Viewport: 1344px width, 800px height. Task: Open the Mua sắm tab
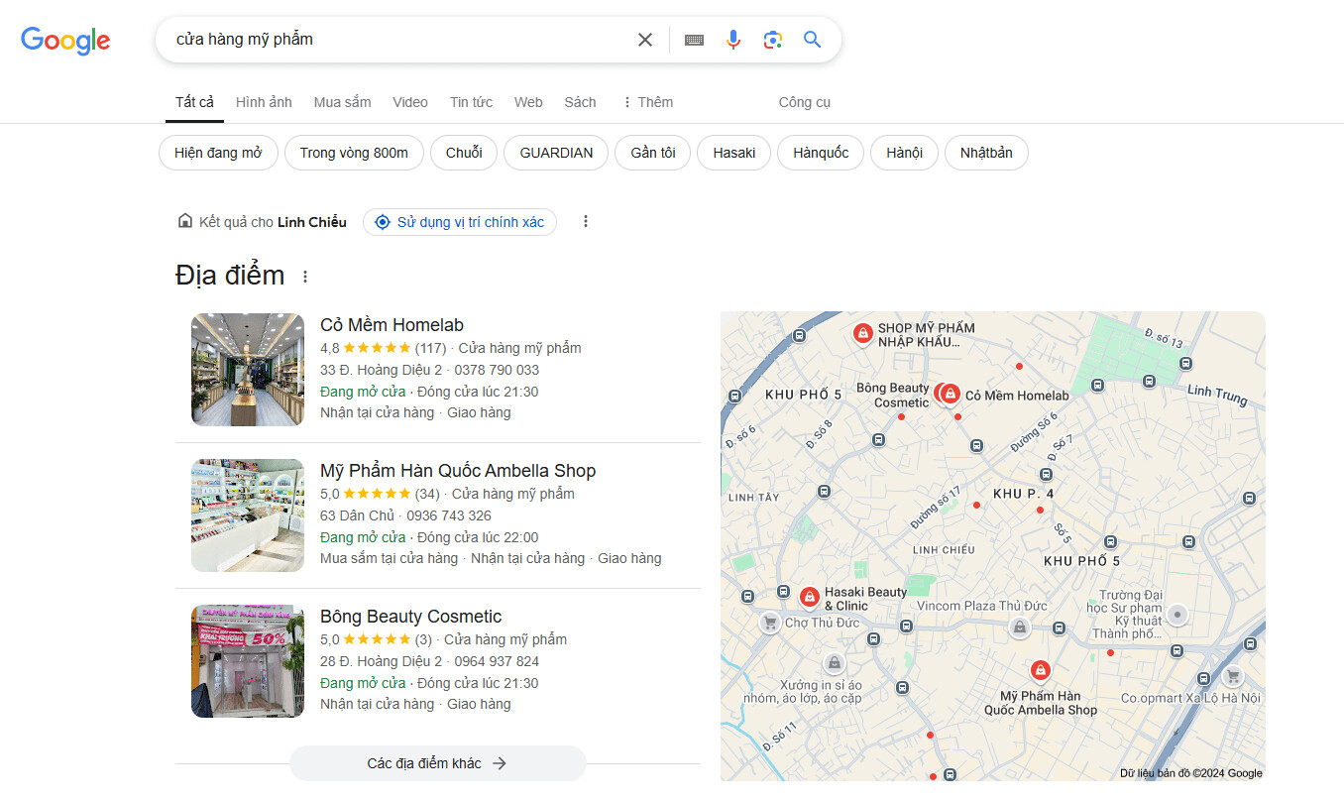click(x=342, y=102)
